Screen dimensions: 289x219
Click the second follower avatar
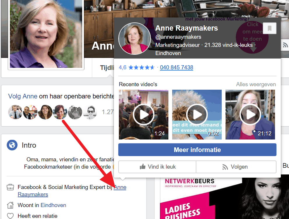(30, 112)
